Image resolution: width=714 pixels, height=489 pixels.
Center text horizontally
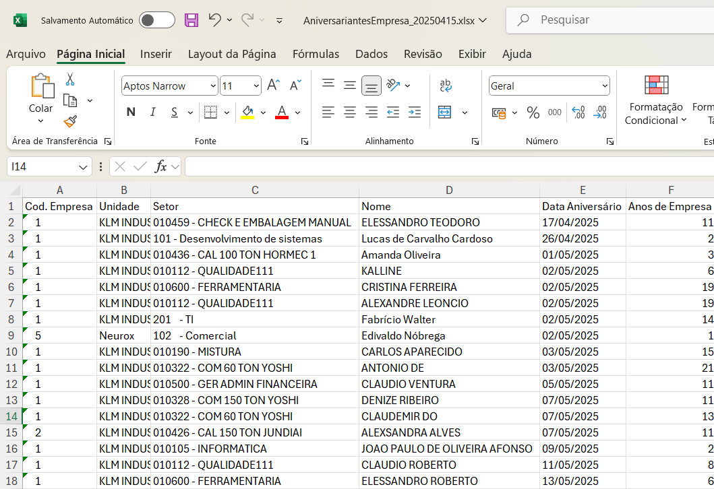[x=350, y=112]
